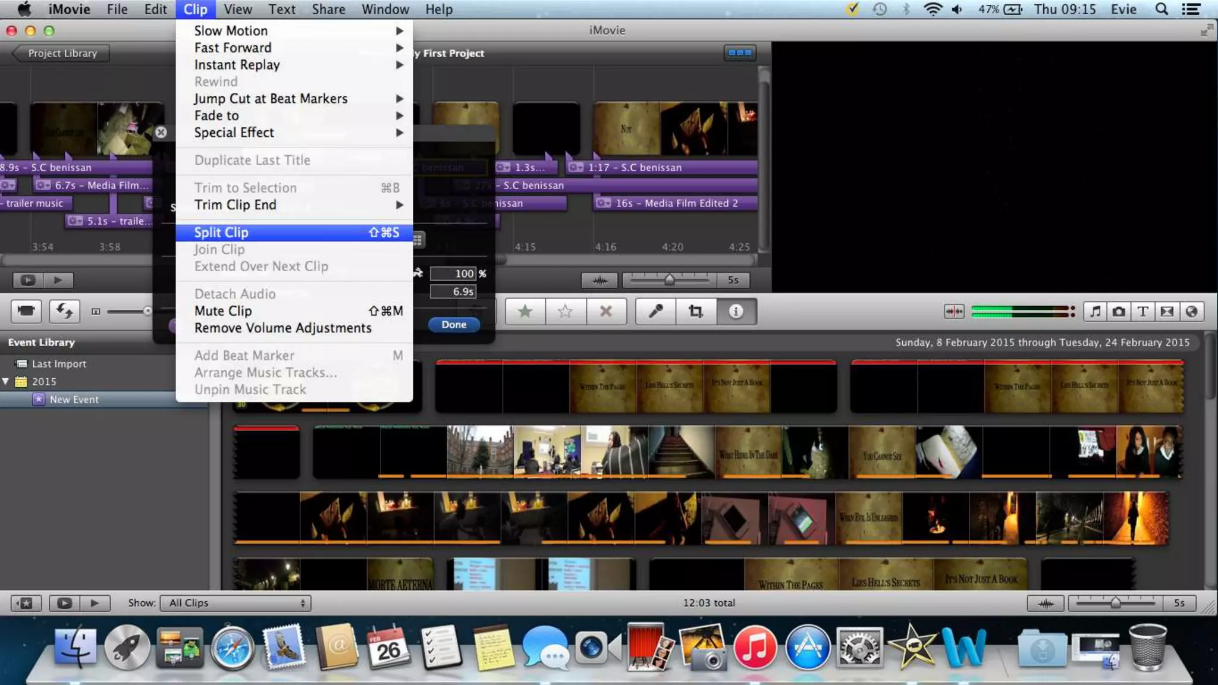Viewport: 1218px width, 685px height.
Task: Toggle project audio waveforms display
Action: (599, 280)
